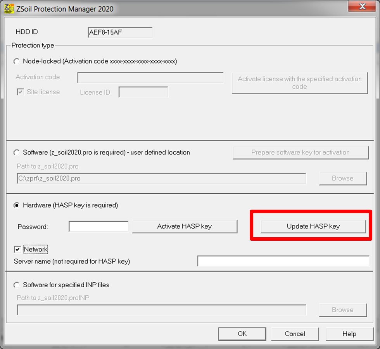Click the HDD ID field
380x349 pixels.
click(x=120, y=32)
